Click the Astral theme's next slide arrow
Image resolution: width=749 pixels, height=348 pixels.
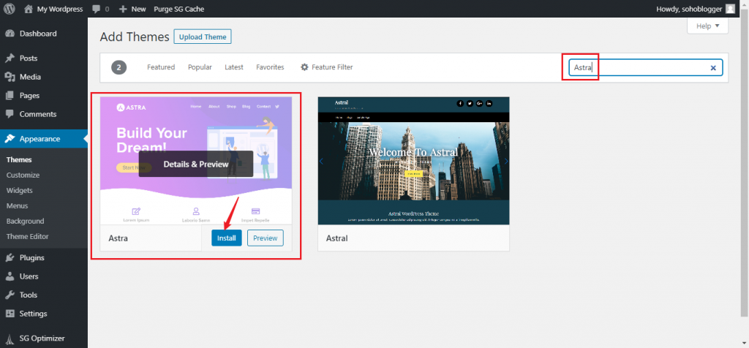pyautogui.click(x=505, y=162)
